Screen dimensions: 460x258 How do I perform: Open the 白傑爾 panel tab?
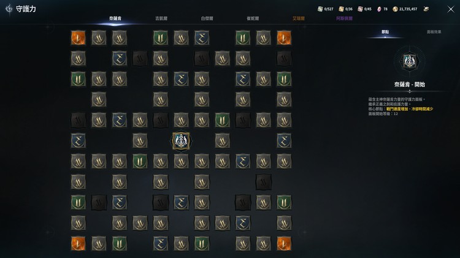pos(207,18)
